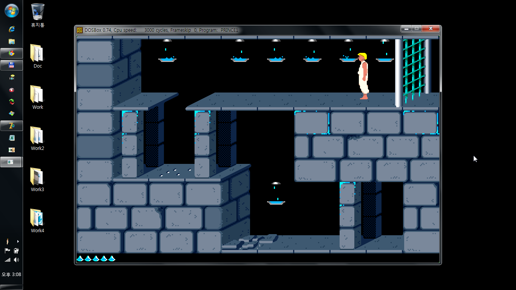Switch to the 7-Zip taskbar window
Image resolution: width=516 pixels, height=290 pixels.
pyautogui.click(x=11, y=126)
